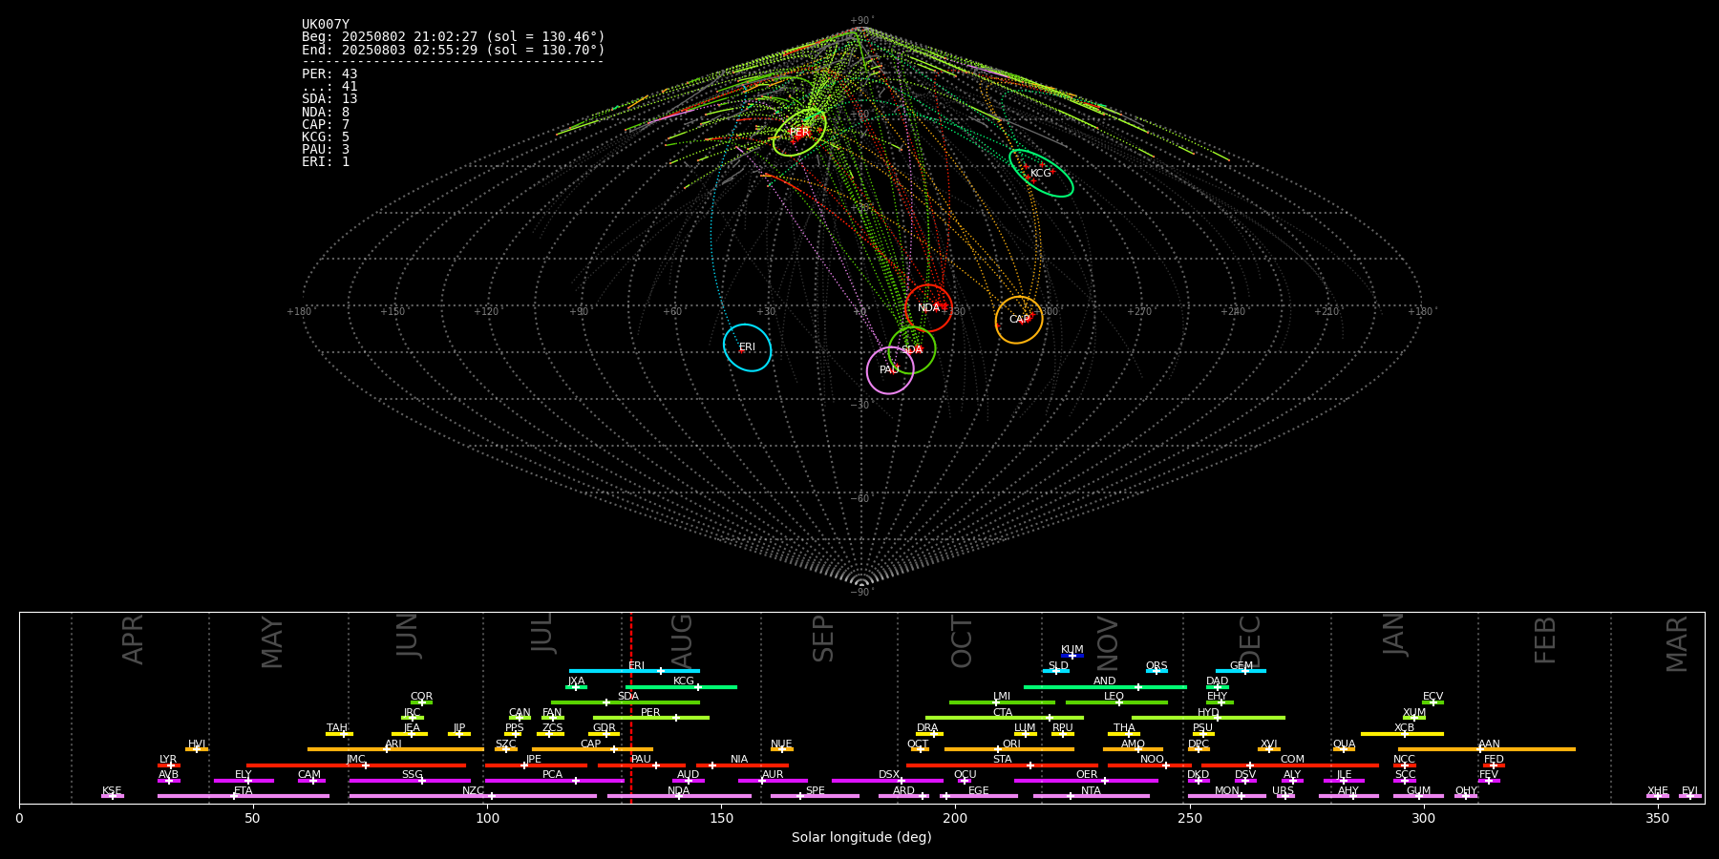Screen dimensions: 1719x859
Task: Select the 'NDA: 8' count line
Action: click(326, 112)
